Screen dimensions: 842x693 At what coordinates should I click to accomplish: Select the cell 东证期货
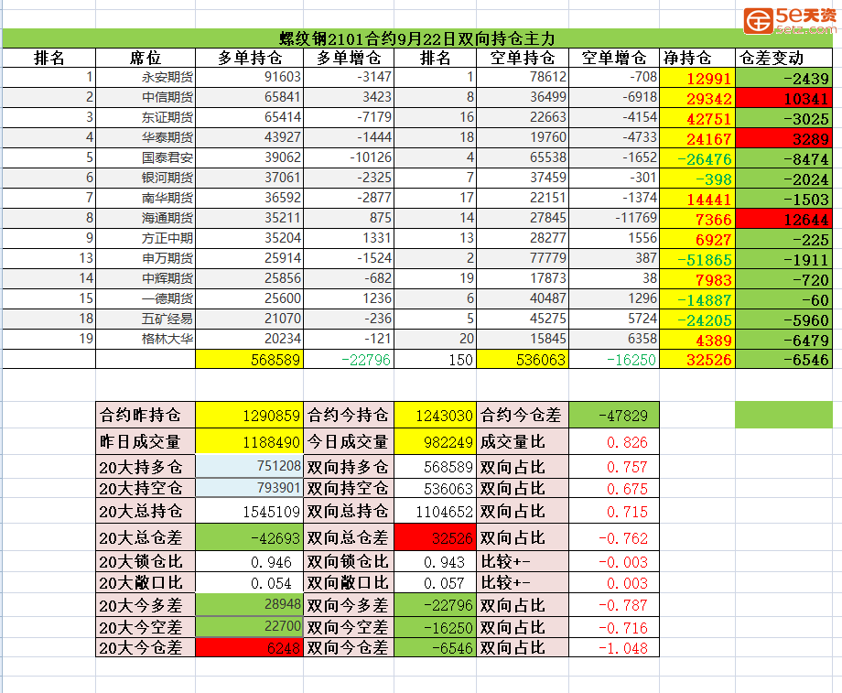click(x=146, y=118)
